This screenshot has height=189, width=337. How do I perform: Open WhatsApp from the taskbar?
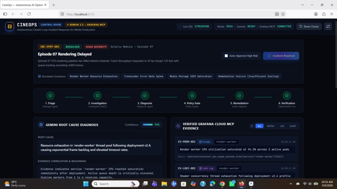pyautogui.click(x=232, y=184)
